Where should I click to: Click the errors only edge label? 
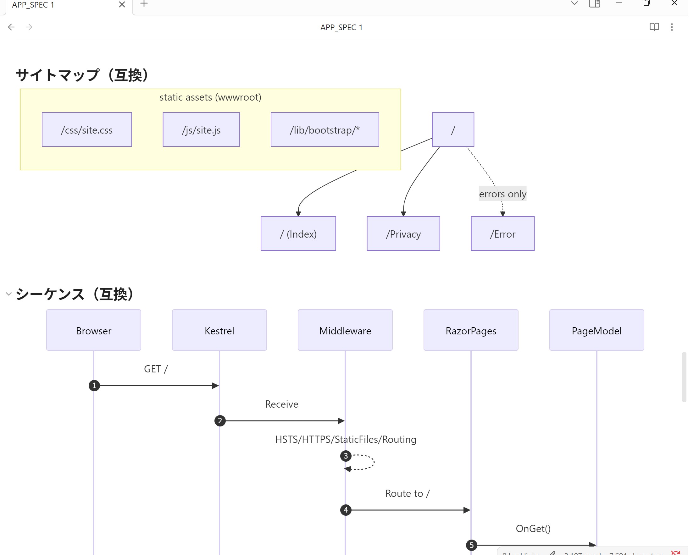click(502, 194)
